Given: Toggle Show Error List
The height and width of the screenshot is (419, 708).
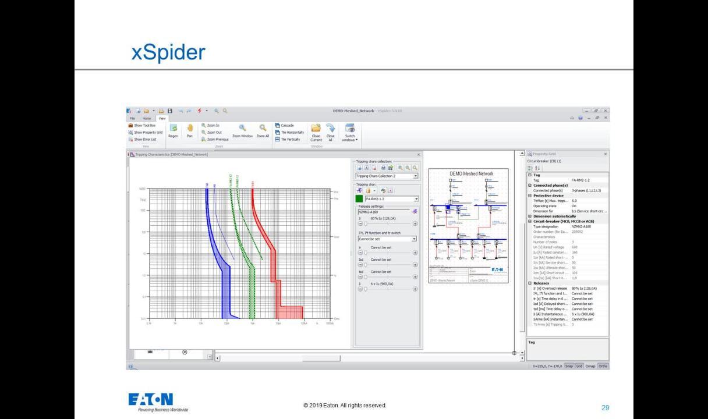Looking at the screenshot, I should [x=142, y=139].
